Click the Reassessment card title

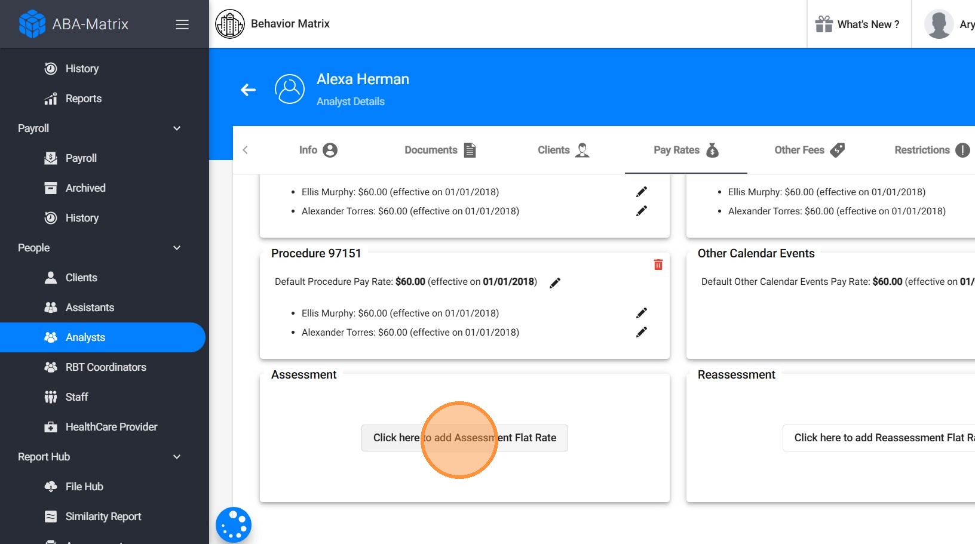pyautogui.click(x=736, y=374)
